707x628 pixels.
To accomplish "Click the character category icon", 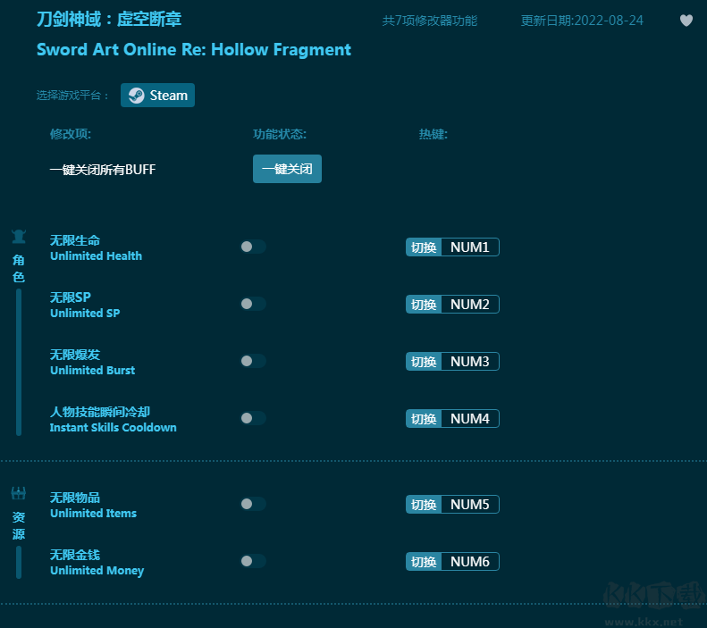I will (19, 237).
